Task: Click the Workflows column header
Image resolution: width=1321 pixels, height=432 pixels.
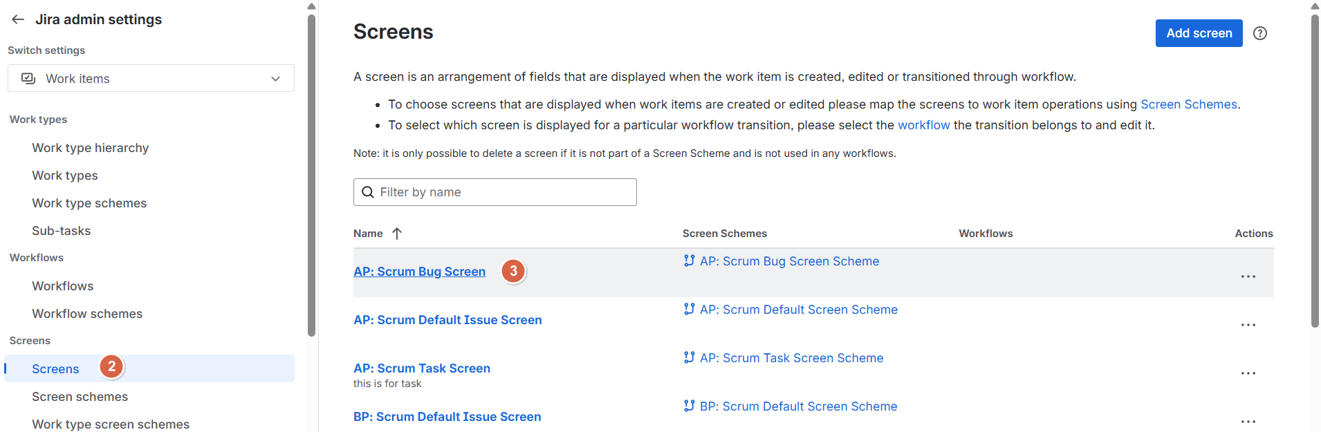Action: click(x=986, y=234)
